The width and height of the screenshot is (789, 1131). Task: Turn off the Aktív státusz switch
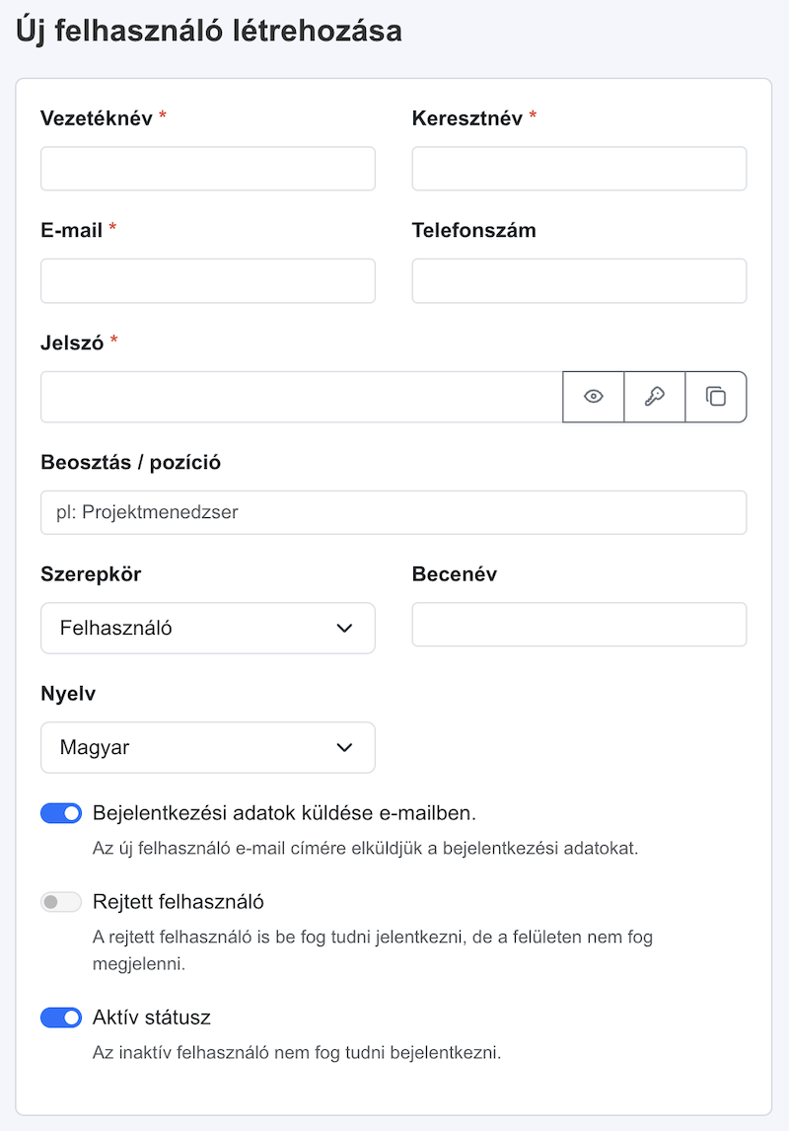click(61, 1018)
